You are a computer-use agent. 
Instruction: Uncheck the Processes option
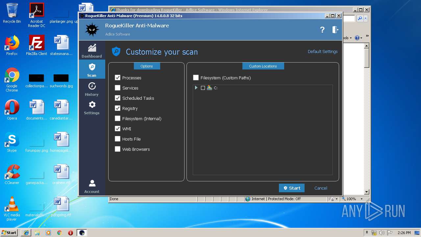coord(117,78)
